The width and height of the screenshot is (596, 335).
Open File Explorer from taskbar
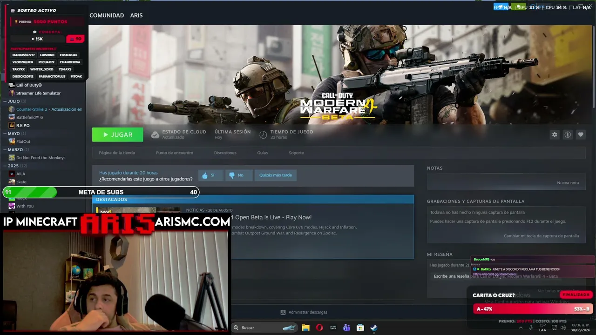click(x=305, y=328)
